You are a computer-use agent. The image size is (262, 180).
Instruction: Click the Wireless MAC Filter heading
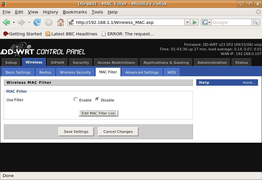click(x=29, y=82)
